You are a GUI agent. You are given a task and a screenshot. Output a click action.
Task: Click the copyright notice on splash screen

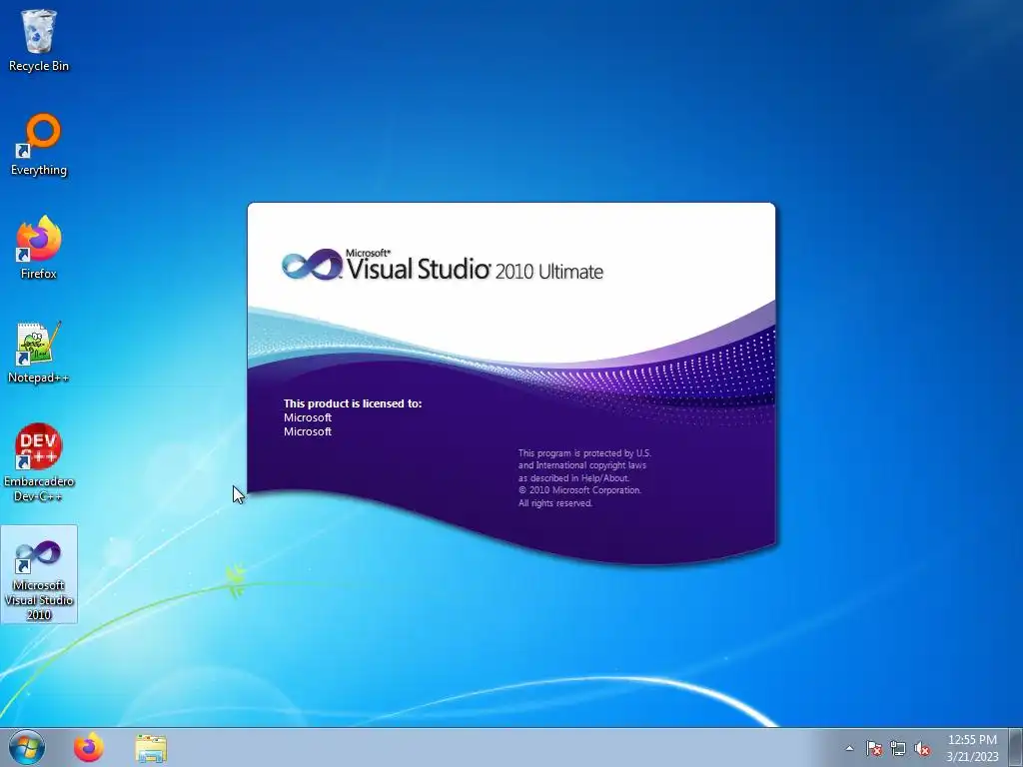click(x=584, y=478)
